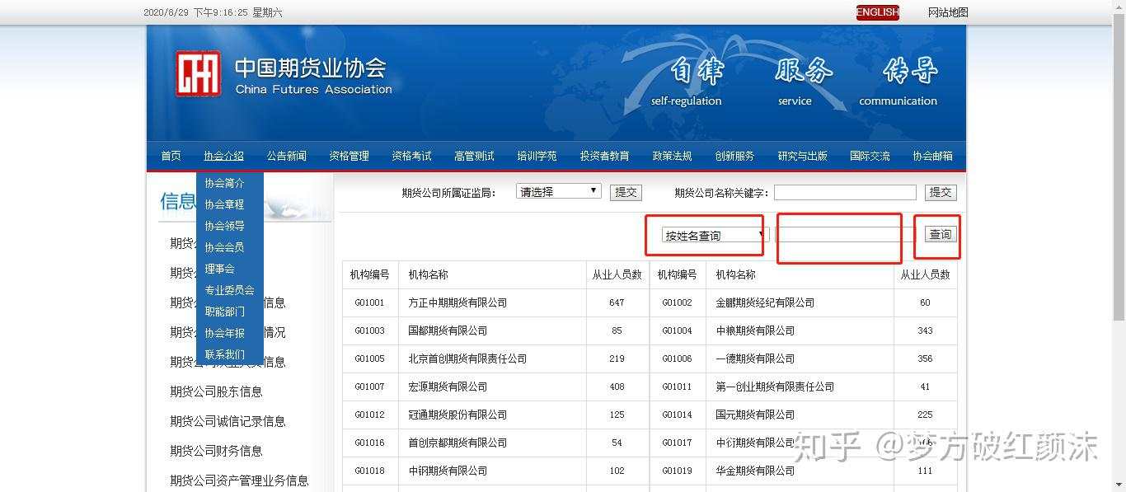Viewport: 1126px width, 492px height.
Task: Open the 网站地图 site map link
Action: coord(948,12)
